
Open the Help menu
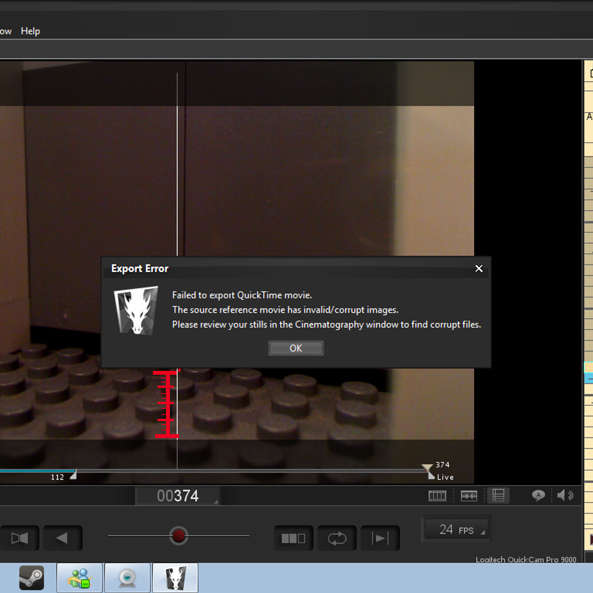pos(30,31)
